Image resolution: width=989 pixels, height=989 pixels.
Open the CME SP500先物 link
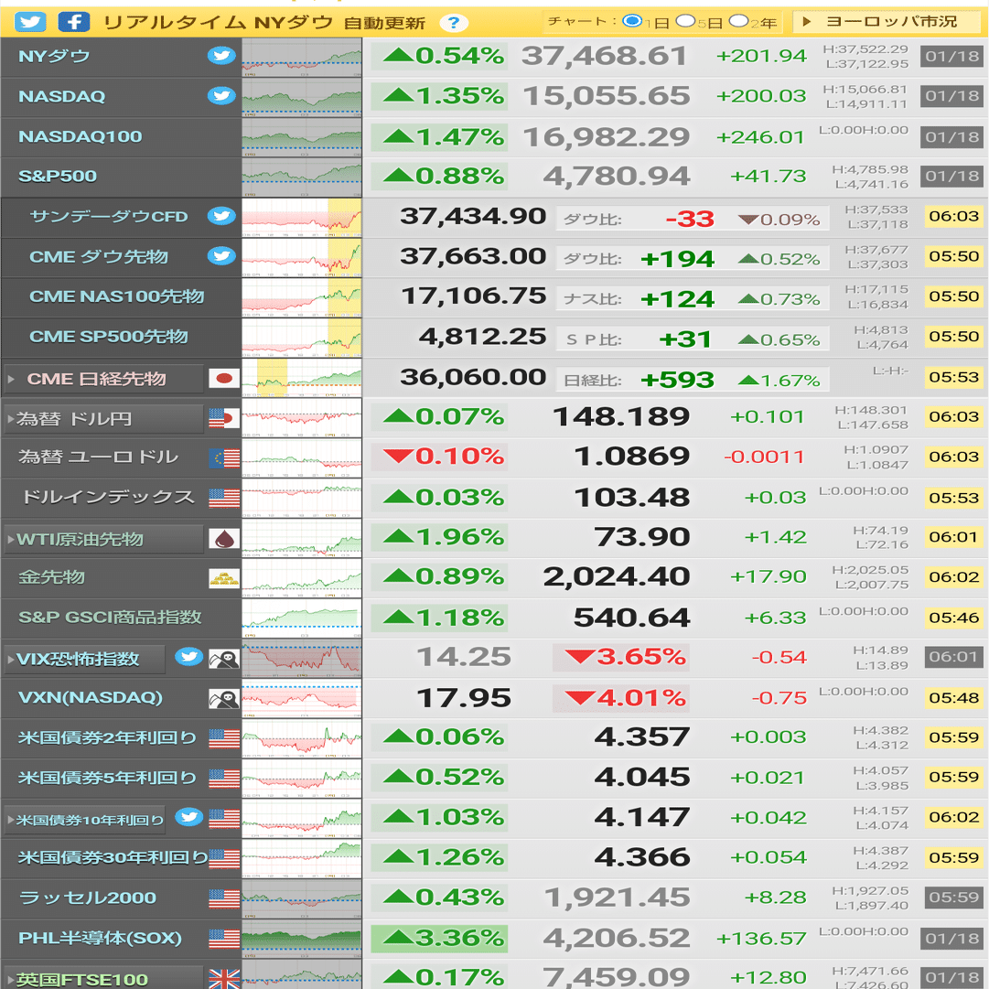(x=109, y=336)
